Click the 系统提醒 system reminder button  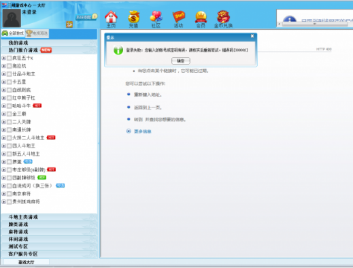pos(86,17)
